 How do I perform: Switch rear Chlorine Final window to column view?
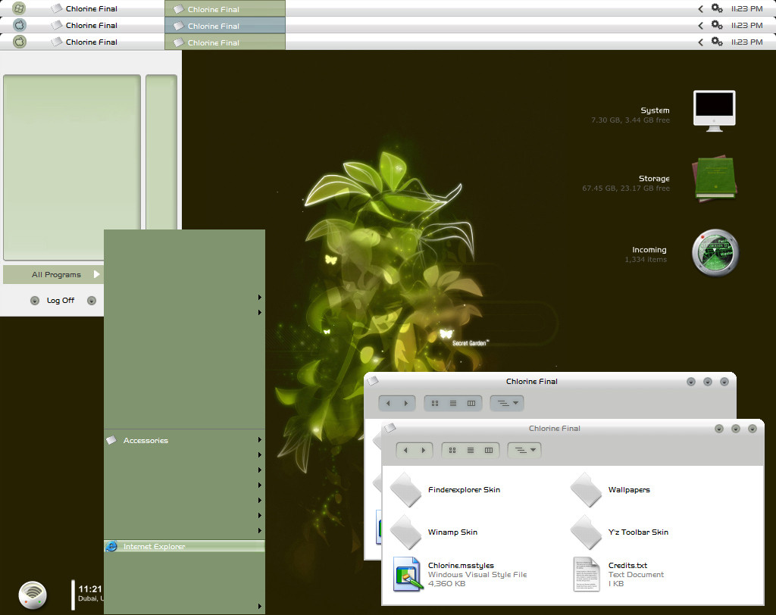coord(471,403)
